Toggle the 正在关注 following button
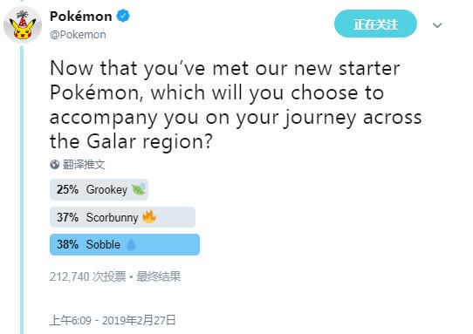473x334 pixels. click(375, 24)
